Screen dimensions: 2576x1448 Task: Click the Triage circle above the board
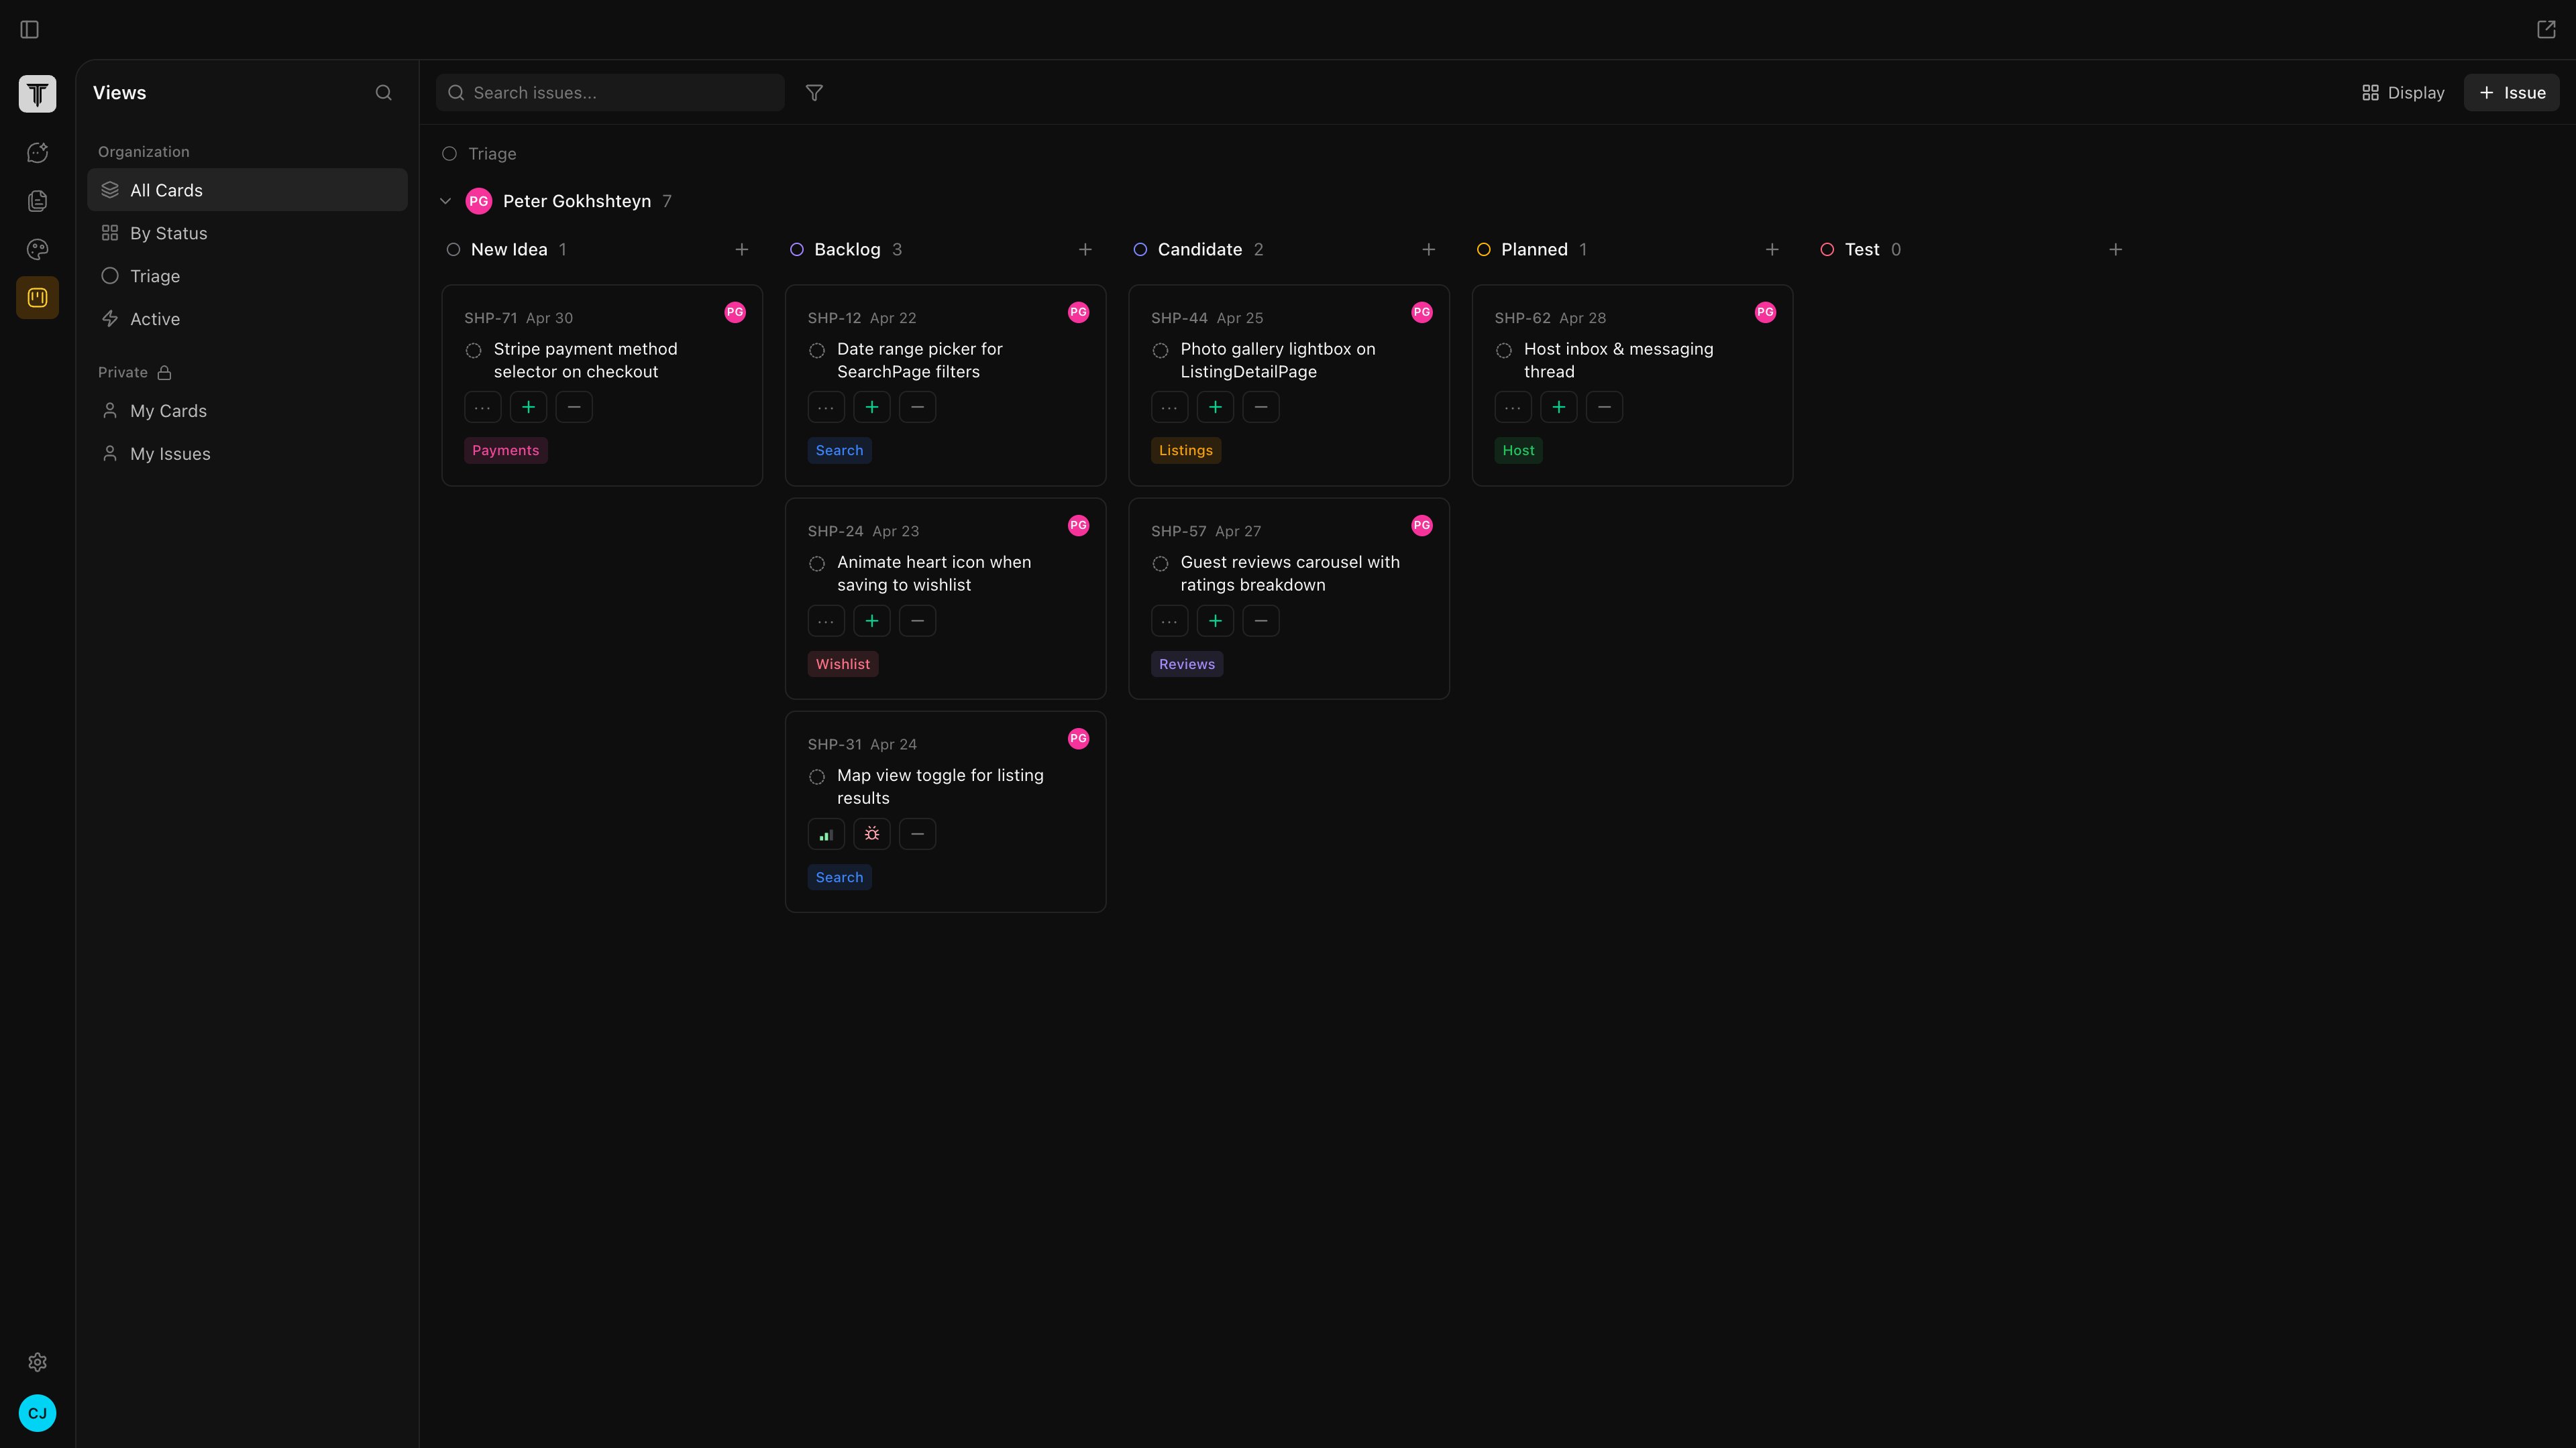[x=450, y=154]
